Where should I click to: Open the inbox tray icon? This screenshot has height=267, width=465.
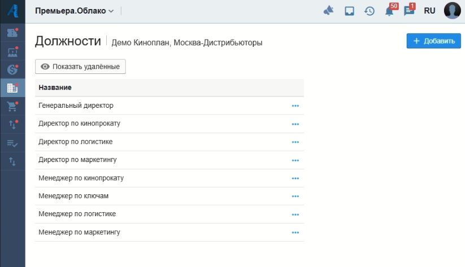350,11
